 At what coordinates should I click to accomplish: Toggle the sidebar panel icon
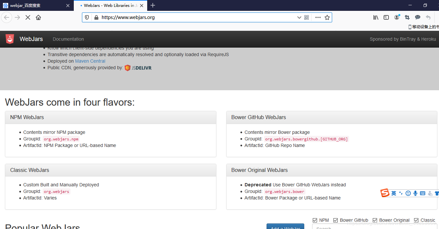pos(386,17)
